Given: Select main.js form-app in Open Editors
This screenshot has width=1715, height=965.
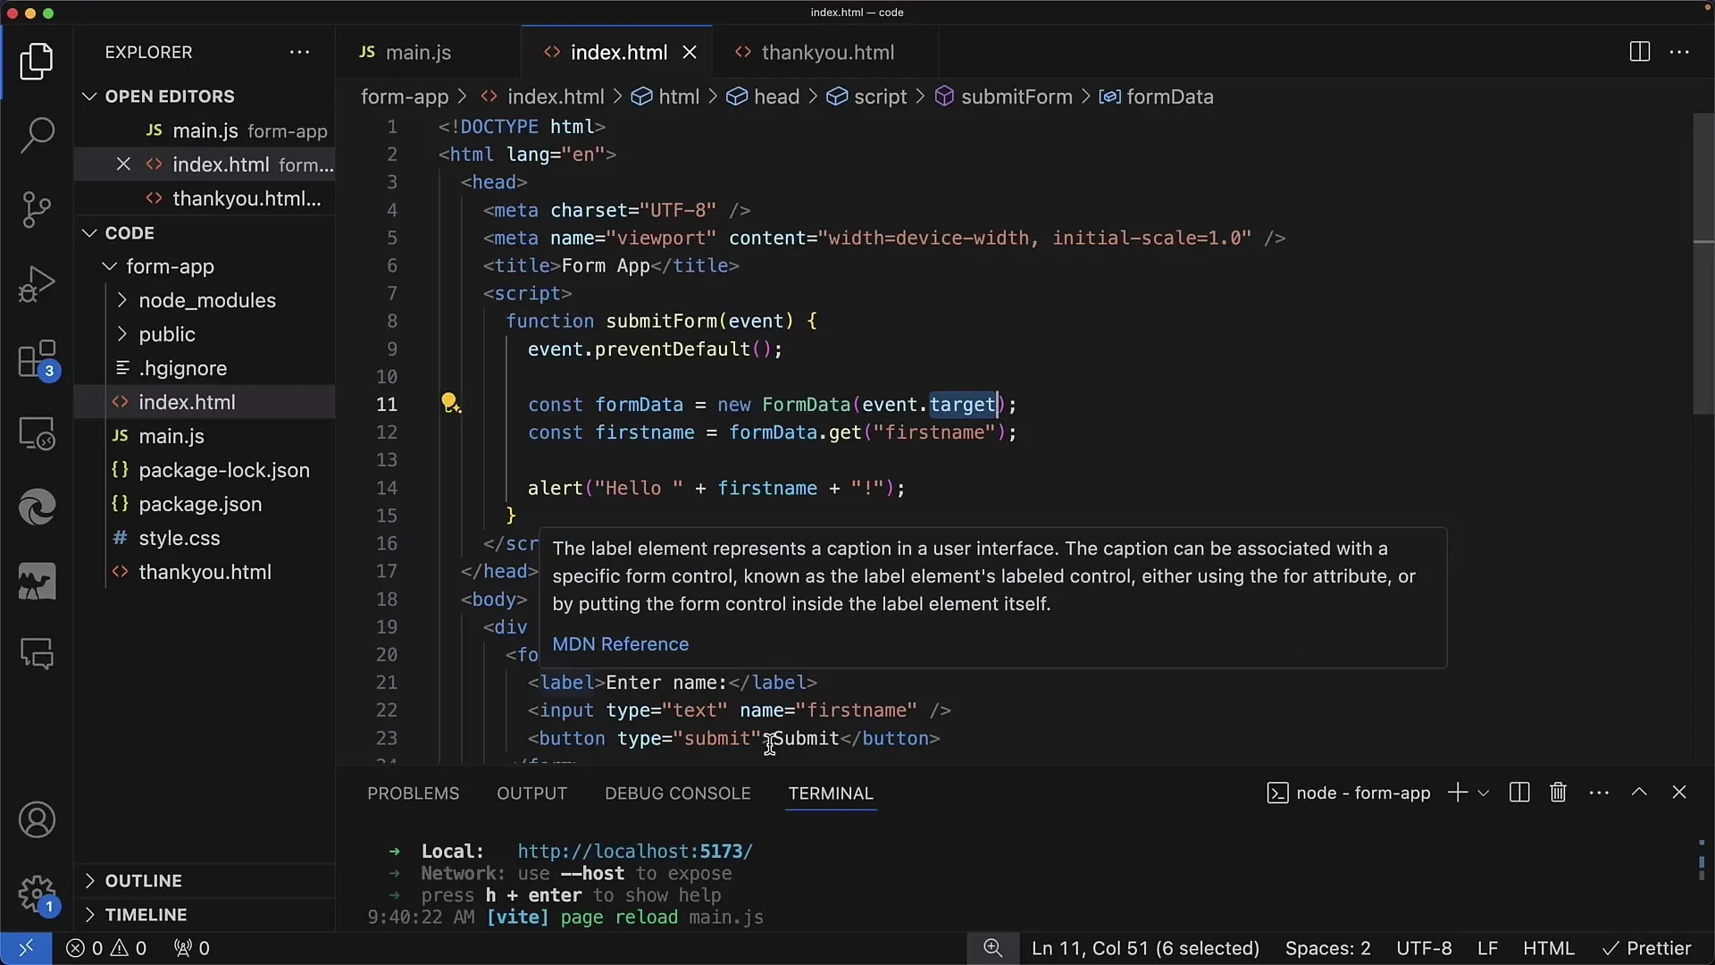Looking at the screenshot, I should coord(205,130).
